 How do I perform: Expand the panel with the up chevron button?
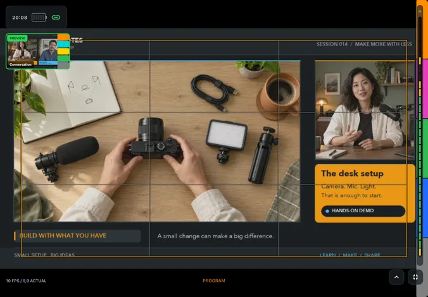(396, 277)
